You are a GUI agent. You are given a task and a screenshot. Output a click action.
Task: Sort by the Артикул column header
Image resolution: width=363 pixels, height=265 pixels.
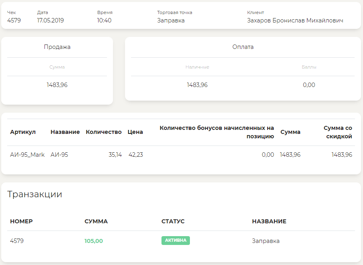pos(23,132)
